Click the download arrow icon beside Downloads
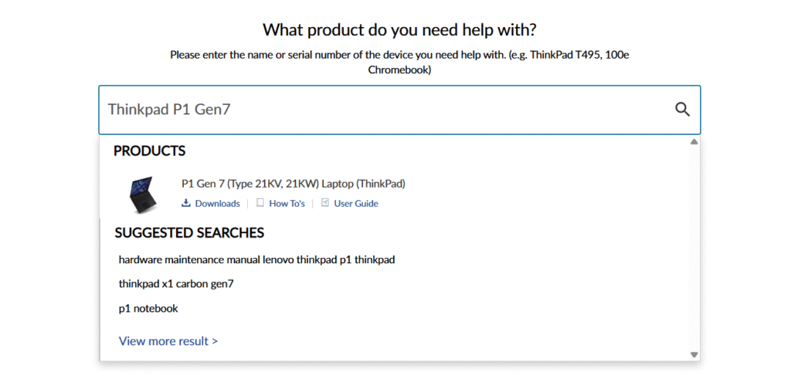The width and height of the screenshot is (791, 379). pos(185,203)
